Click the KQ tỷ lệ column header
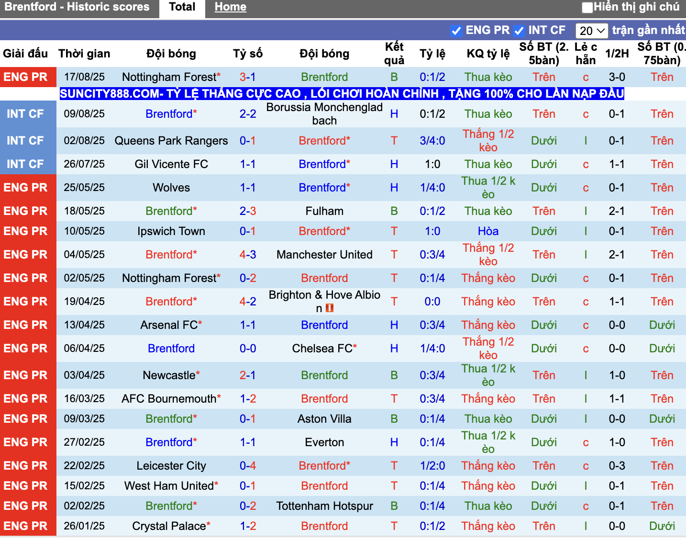The width and height of the screenshot is (686, 540). [x=488, y=54]
